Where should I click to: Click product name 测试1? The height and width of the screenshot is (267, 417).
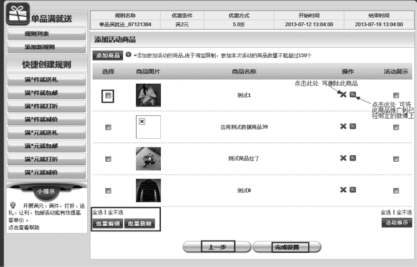click(244, 95)
